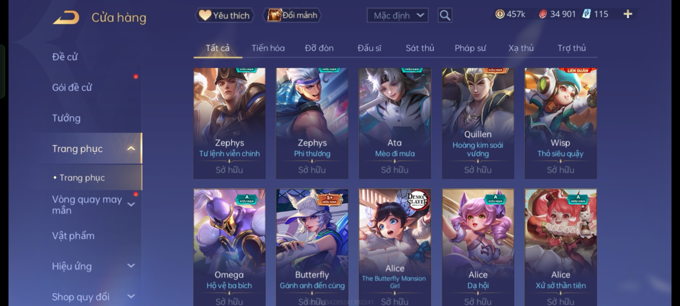
Task: Open the Mặc định sort dropdown
Action: [398, 15]
